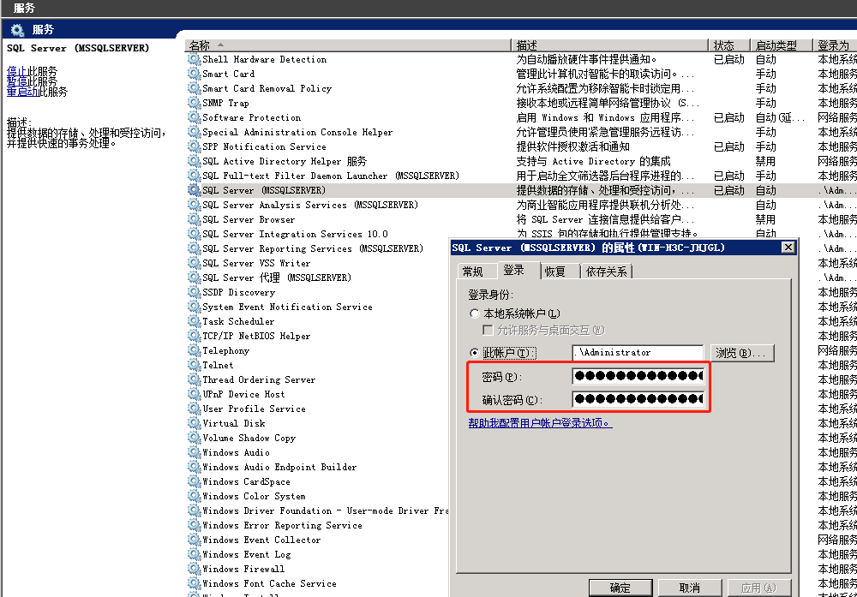This screenshot has height=597, width=857.
Task: Sort by the 描述 column header
Action: [x=609, y=45]
